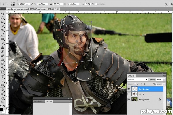Select the Eyedropper tool

(3, 34)
